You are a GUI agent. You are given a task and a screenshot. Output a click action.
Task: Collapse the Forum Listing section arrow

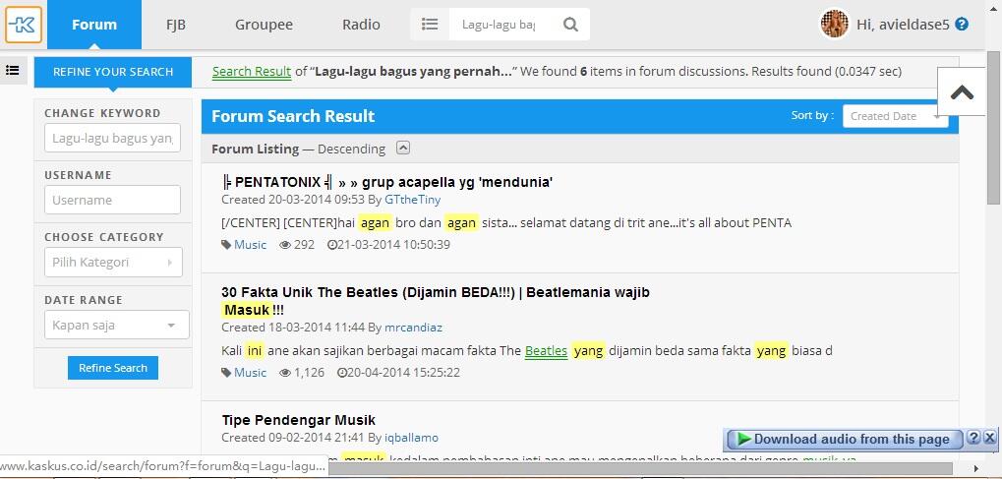[402, 148]
